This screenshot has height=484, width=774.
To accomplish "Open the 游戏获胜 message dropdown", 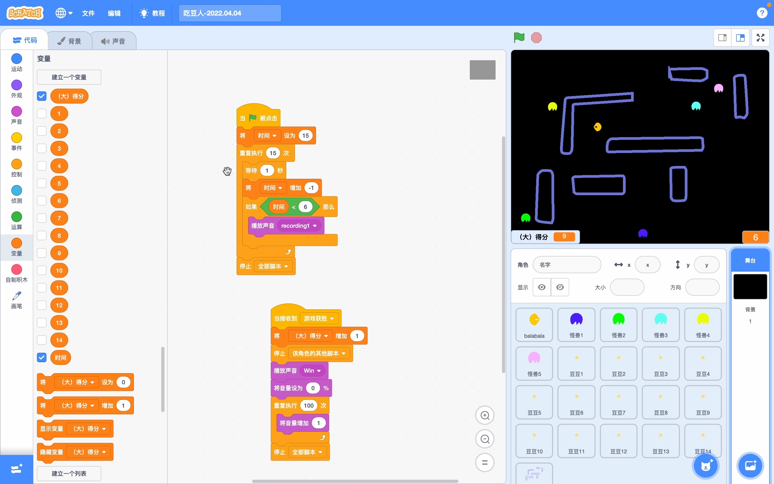I will point(332,319).
